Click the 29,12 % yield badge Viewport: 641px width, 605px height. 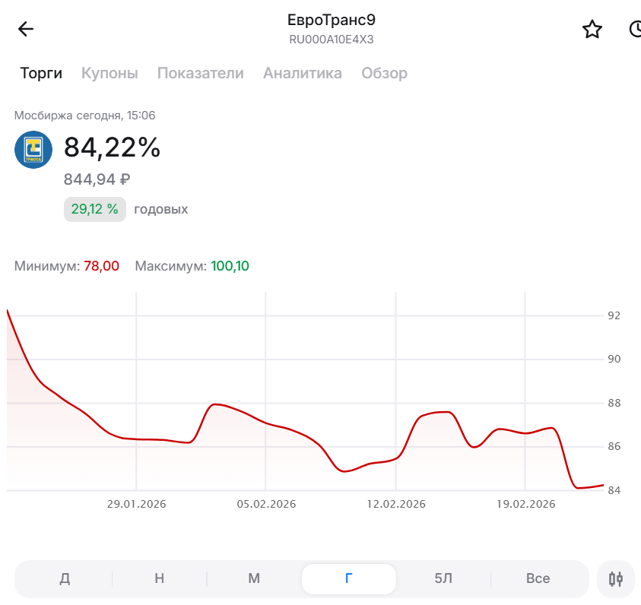click(95, 210)
